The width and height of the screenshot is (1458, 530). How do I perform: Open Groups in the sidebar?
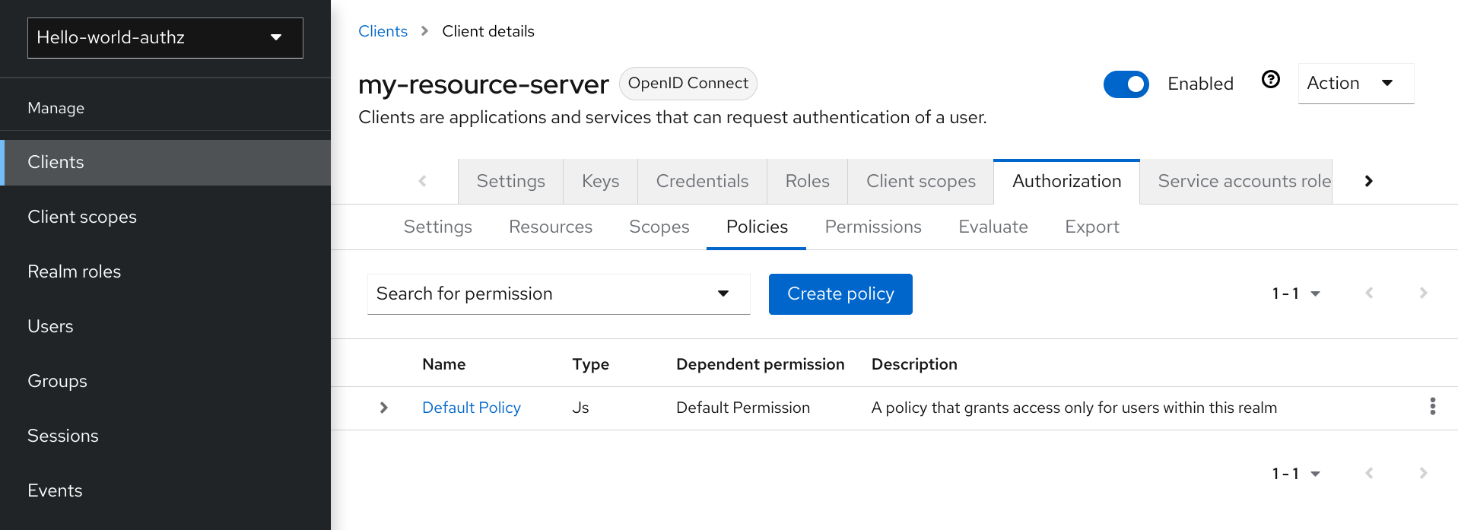[165, 381]
